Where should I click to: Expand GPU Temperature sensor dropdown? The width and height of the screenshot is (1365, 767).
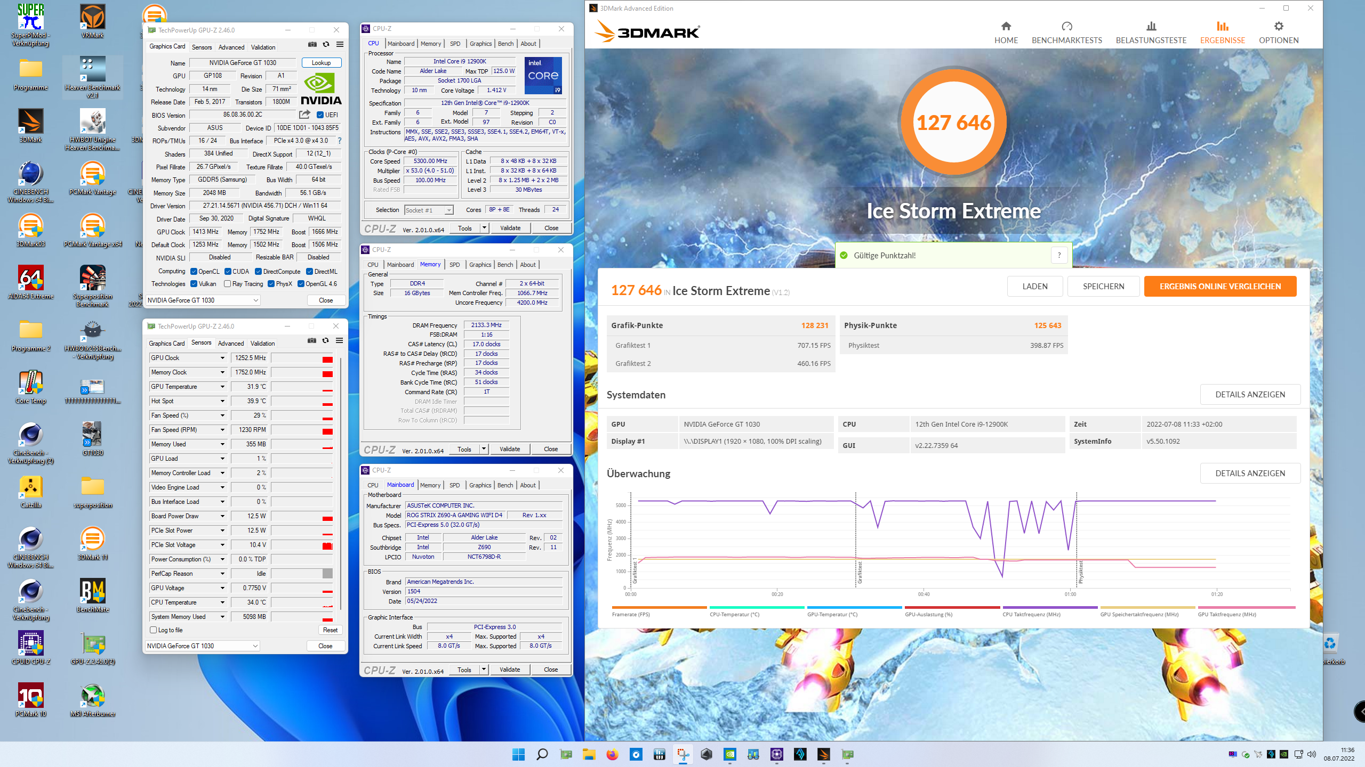222,387
